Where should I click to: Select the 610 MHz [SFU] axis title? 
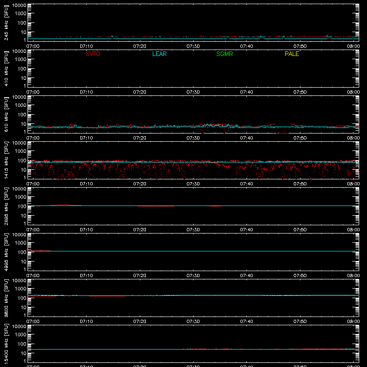(6, 115)
